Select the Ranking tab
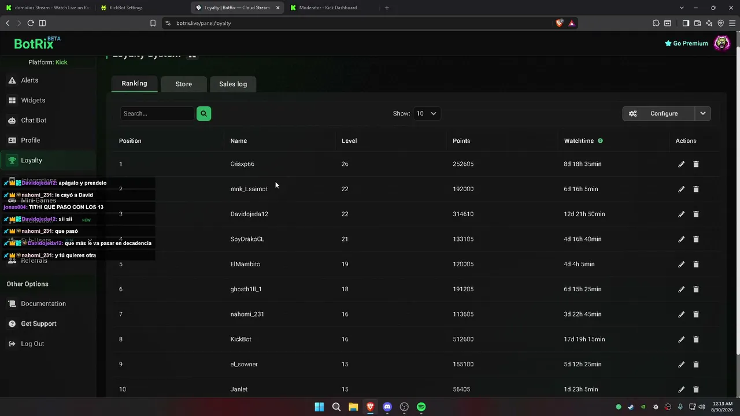 click(x=134, y=83)
